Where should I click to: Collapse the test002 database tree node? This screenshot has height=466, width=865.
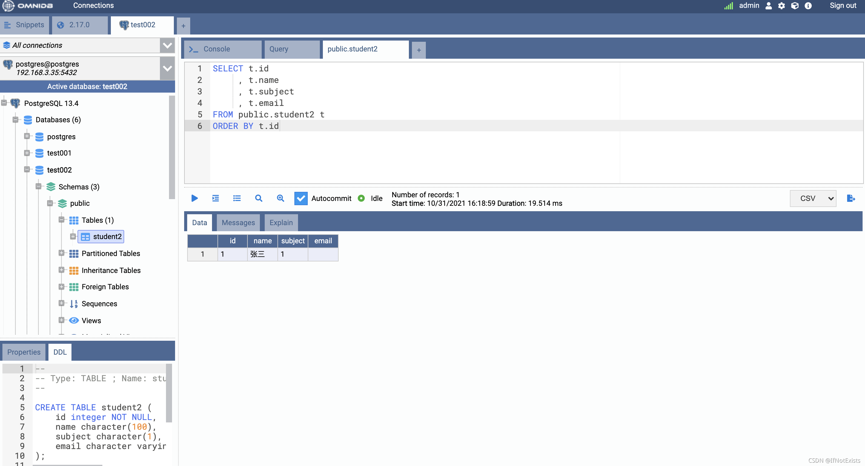coord(27,169)
